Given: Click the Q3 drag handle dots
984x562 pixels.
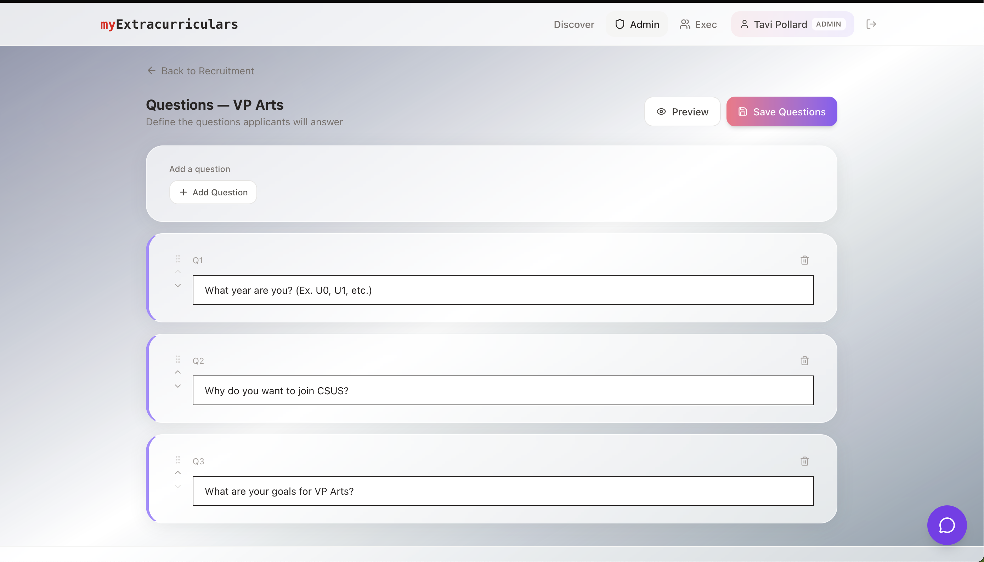Looking at the screenshot, I should [x=178, y=459].
